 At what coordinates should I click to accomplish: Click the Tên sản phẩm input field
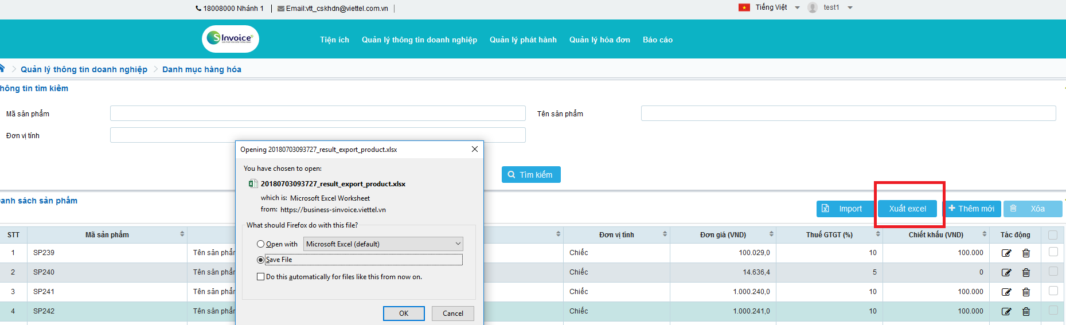click(x=848, y=113)
